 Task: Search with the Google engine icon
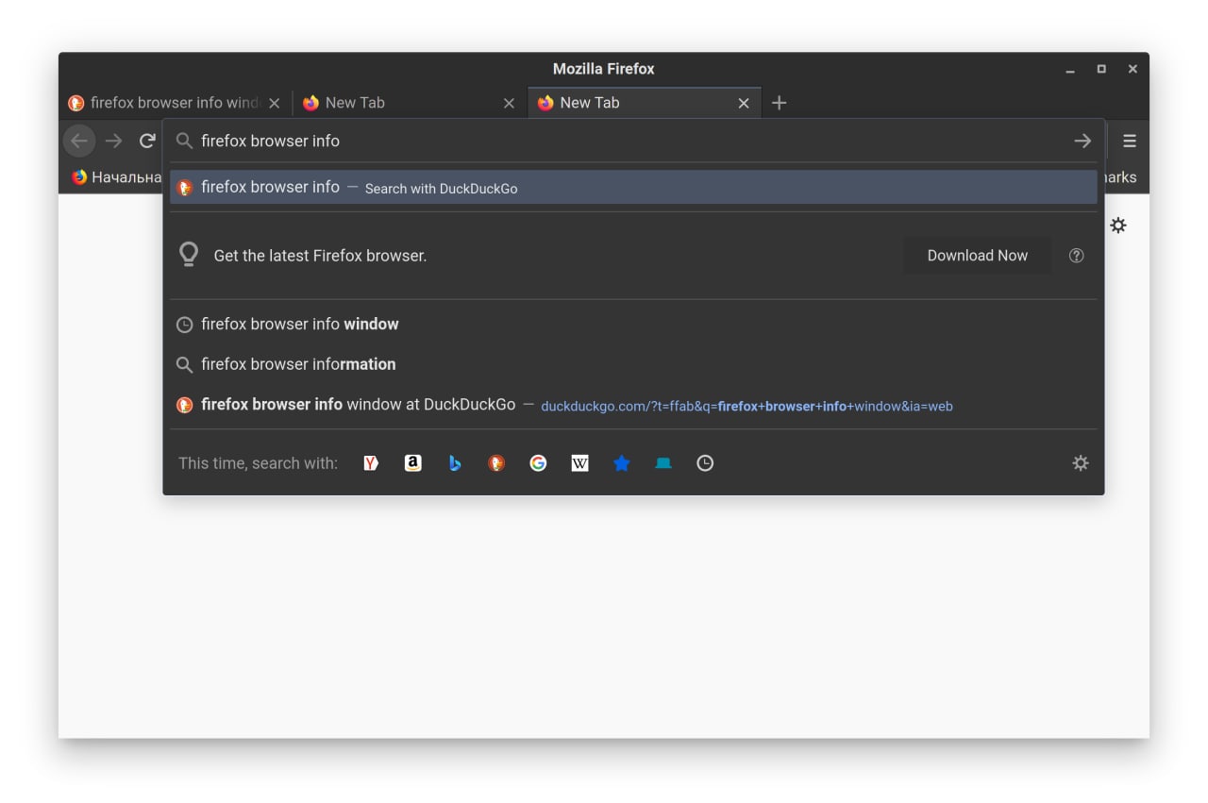pos(538,463)
